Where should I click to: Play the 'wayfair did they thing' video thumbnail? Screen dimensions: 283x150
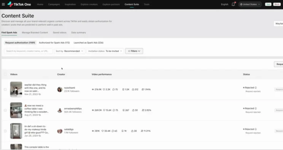click(16, 89)
